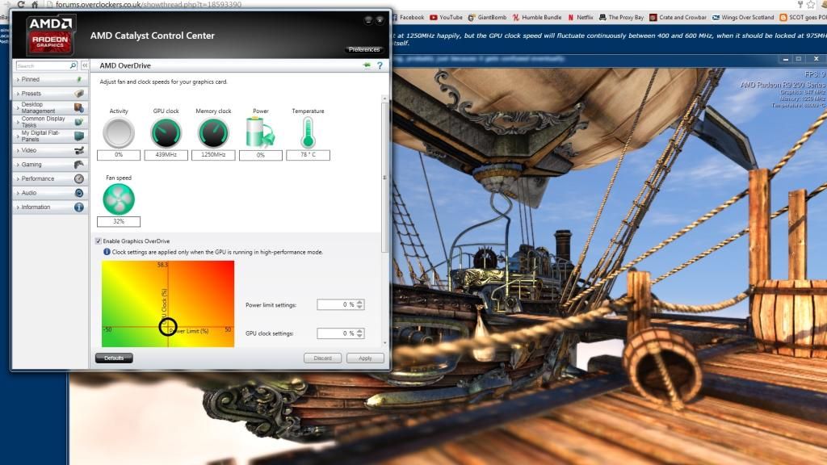Click the Temperature thermometer icon

coord(308,133)
